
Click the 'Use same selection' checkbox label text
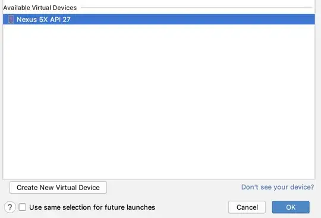coord(92,207)
